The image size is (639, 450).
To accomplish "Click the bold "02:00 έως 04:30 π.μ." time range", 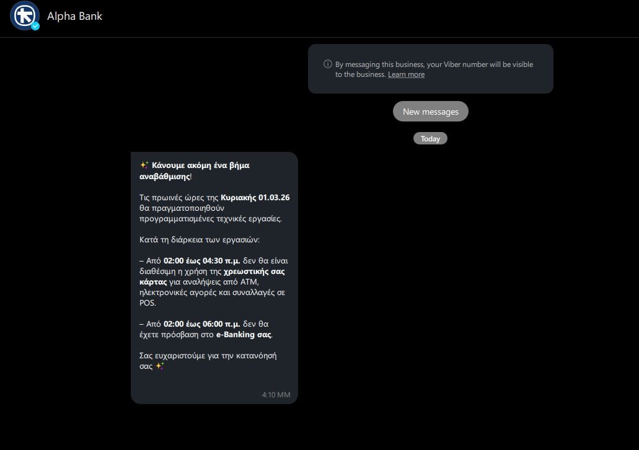I will pyautogui.click(x=201, y=261).
